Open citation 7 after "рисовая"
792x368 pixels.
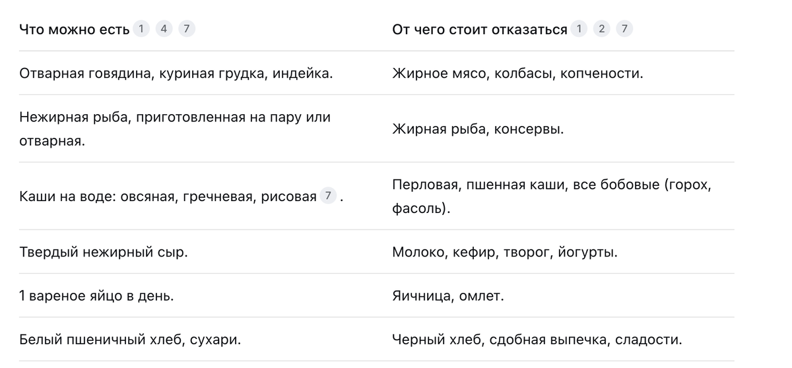[328, 196]
